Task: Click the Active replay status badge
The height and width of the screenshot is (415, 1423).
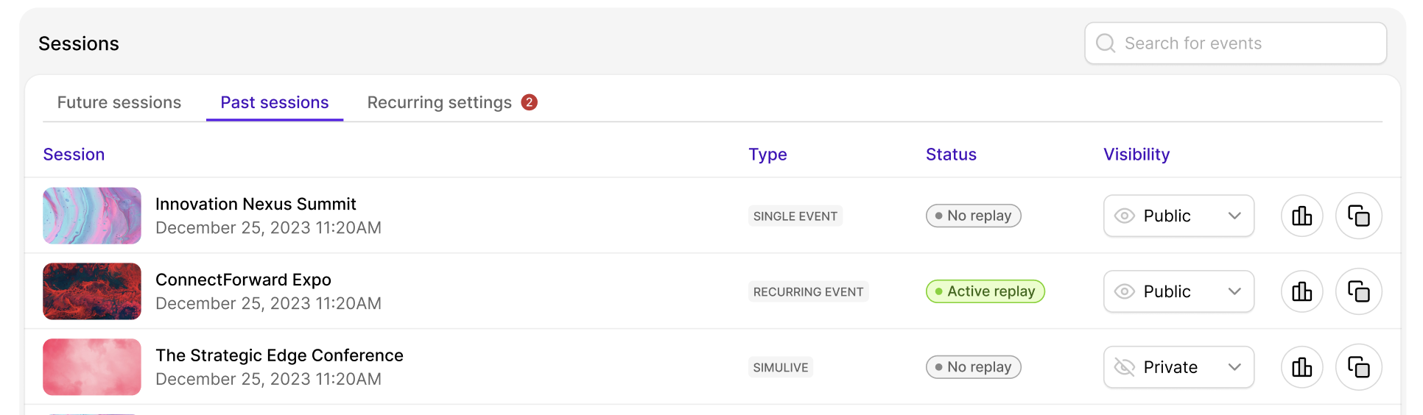Action: tap(985, 291)
